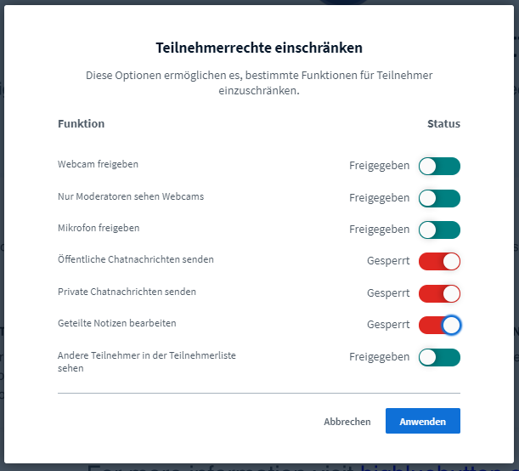
Task: Toggle Nur Moderatoren sehen Webcams switch
Action: (439, 198)
